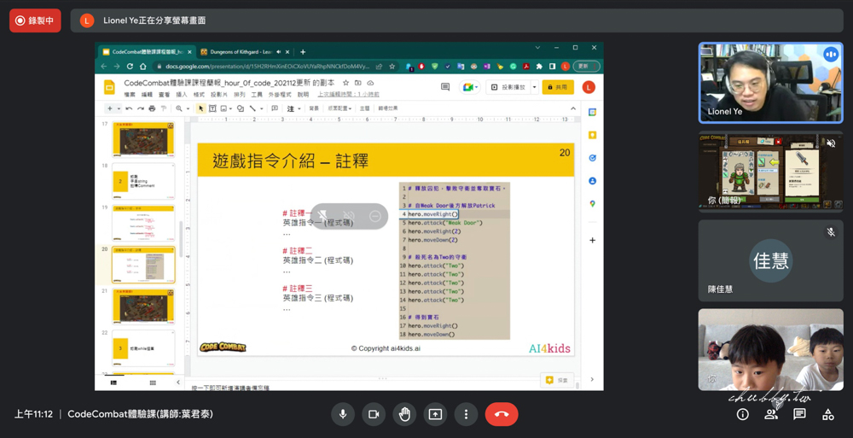Open Google Contacts side panel icon
The image size is (853, 438).
click(x=593, y=181)
